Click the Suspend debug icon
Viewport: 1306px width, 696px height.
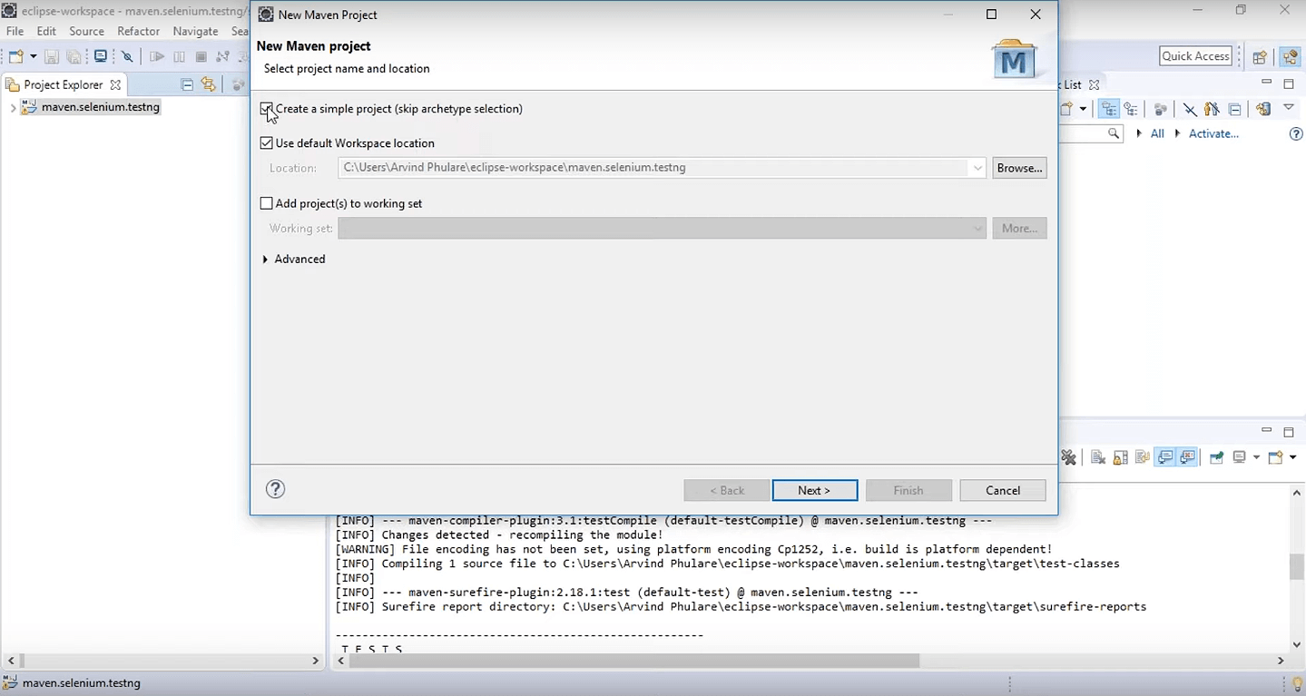[x=179, y=56]
